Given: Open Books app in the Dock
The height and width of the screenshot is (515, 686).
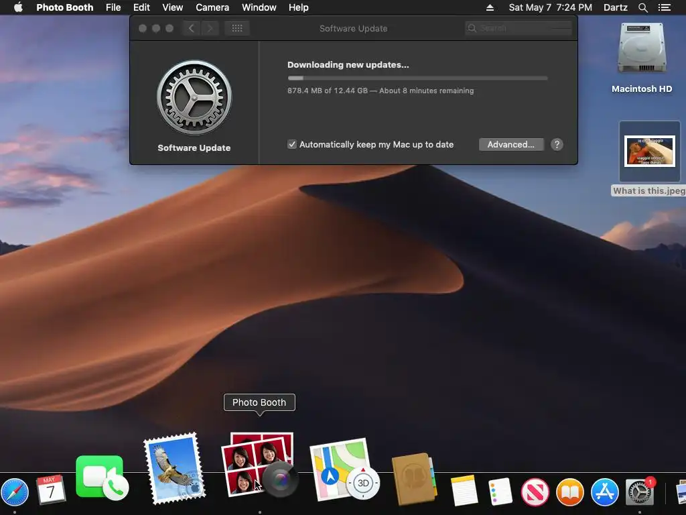Looking at the screenshot, I should [570, 492].
